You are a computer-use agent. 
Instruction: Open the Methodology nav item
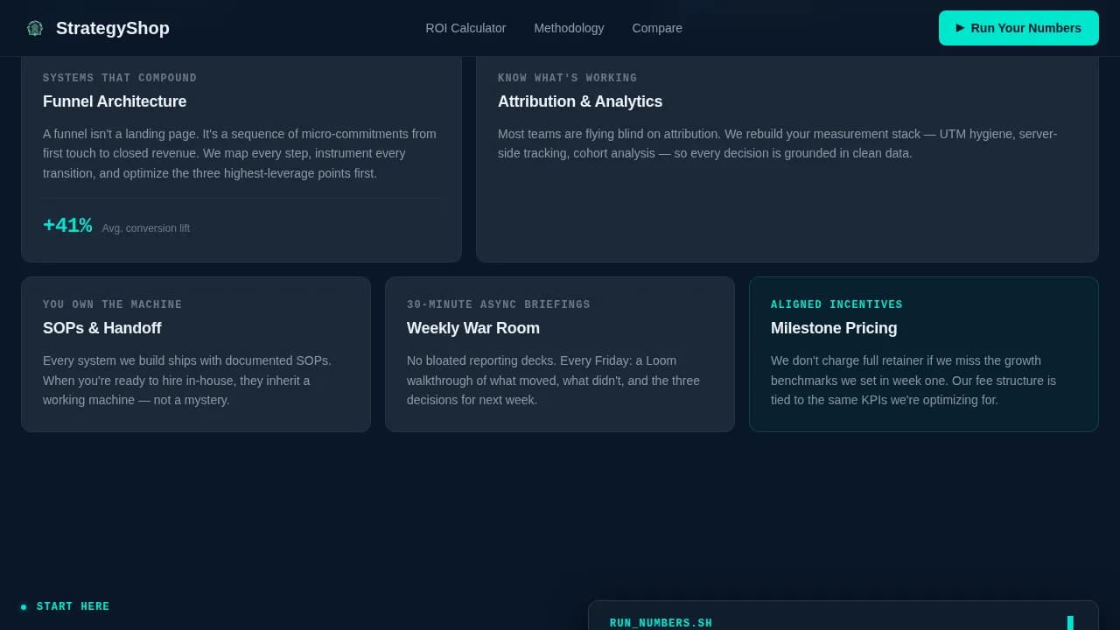569,28
